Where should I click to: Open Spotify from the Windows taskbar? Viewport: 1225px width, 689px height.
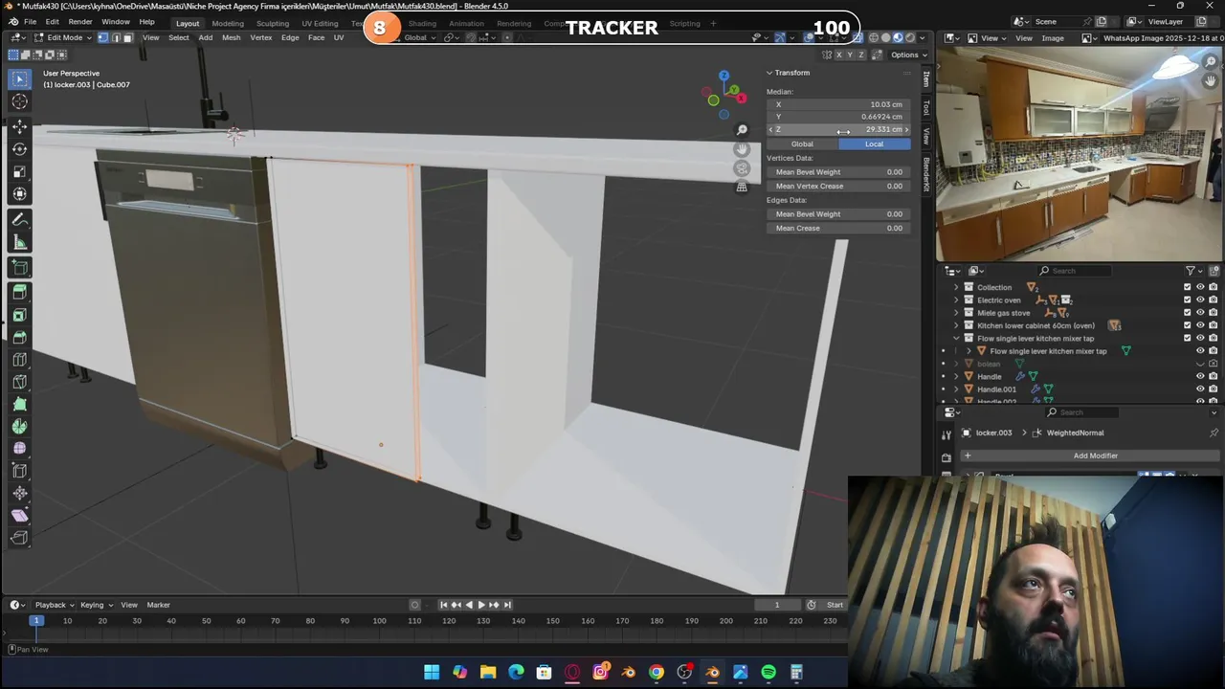coord(768,672)
